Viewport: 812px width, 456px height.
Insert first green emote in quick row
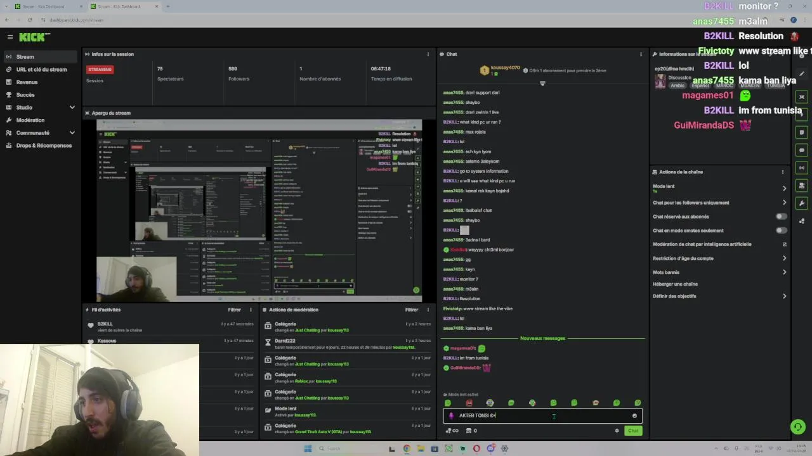(448, 403)
